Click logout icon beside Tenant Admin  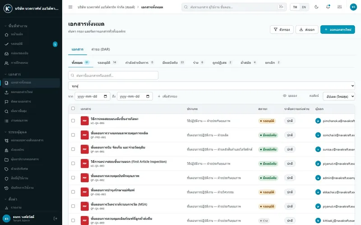point(55,219)
